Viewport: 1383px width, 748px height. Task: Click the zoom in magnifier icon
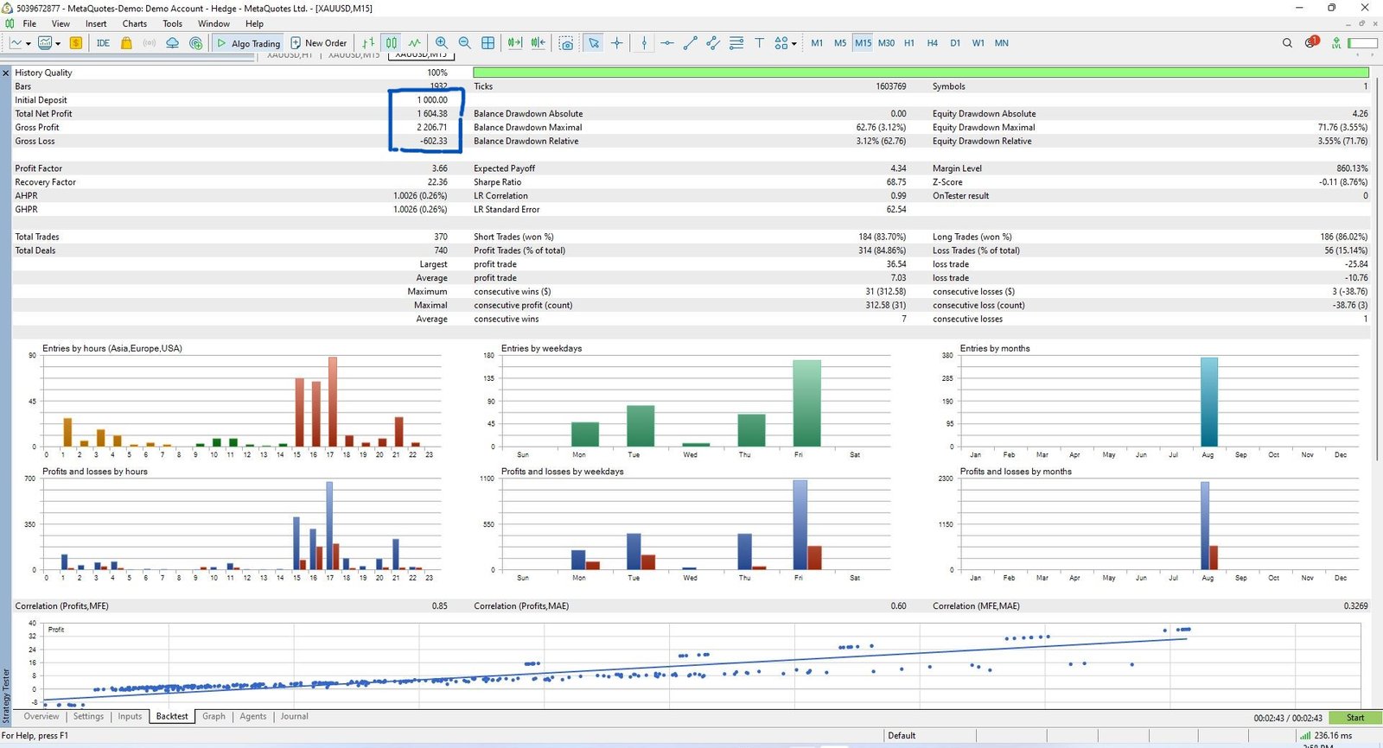pyautogui.click(x=442, y=43)
